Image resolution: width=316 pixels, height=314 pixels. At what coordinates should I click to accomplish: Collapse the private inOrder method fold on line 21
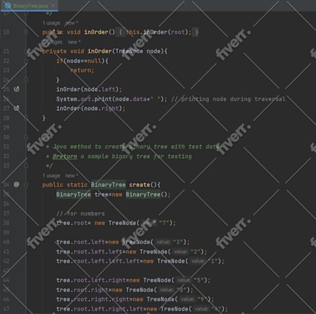(x=26, y=51)
